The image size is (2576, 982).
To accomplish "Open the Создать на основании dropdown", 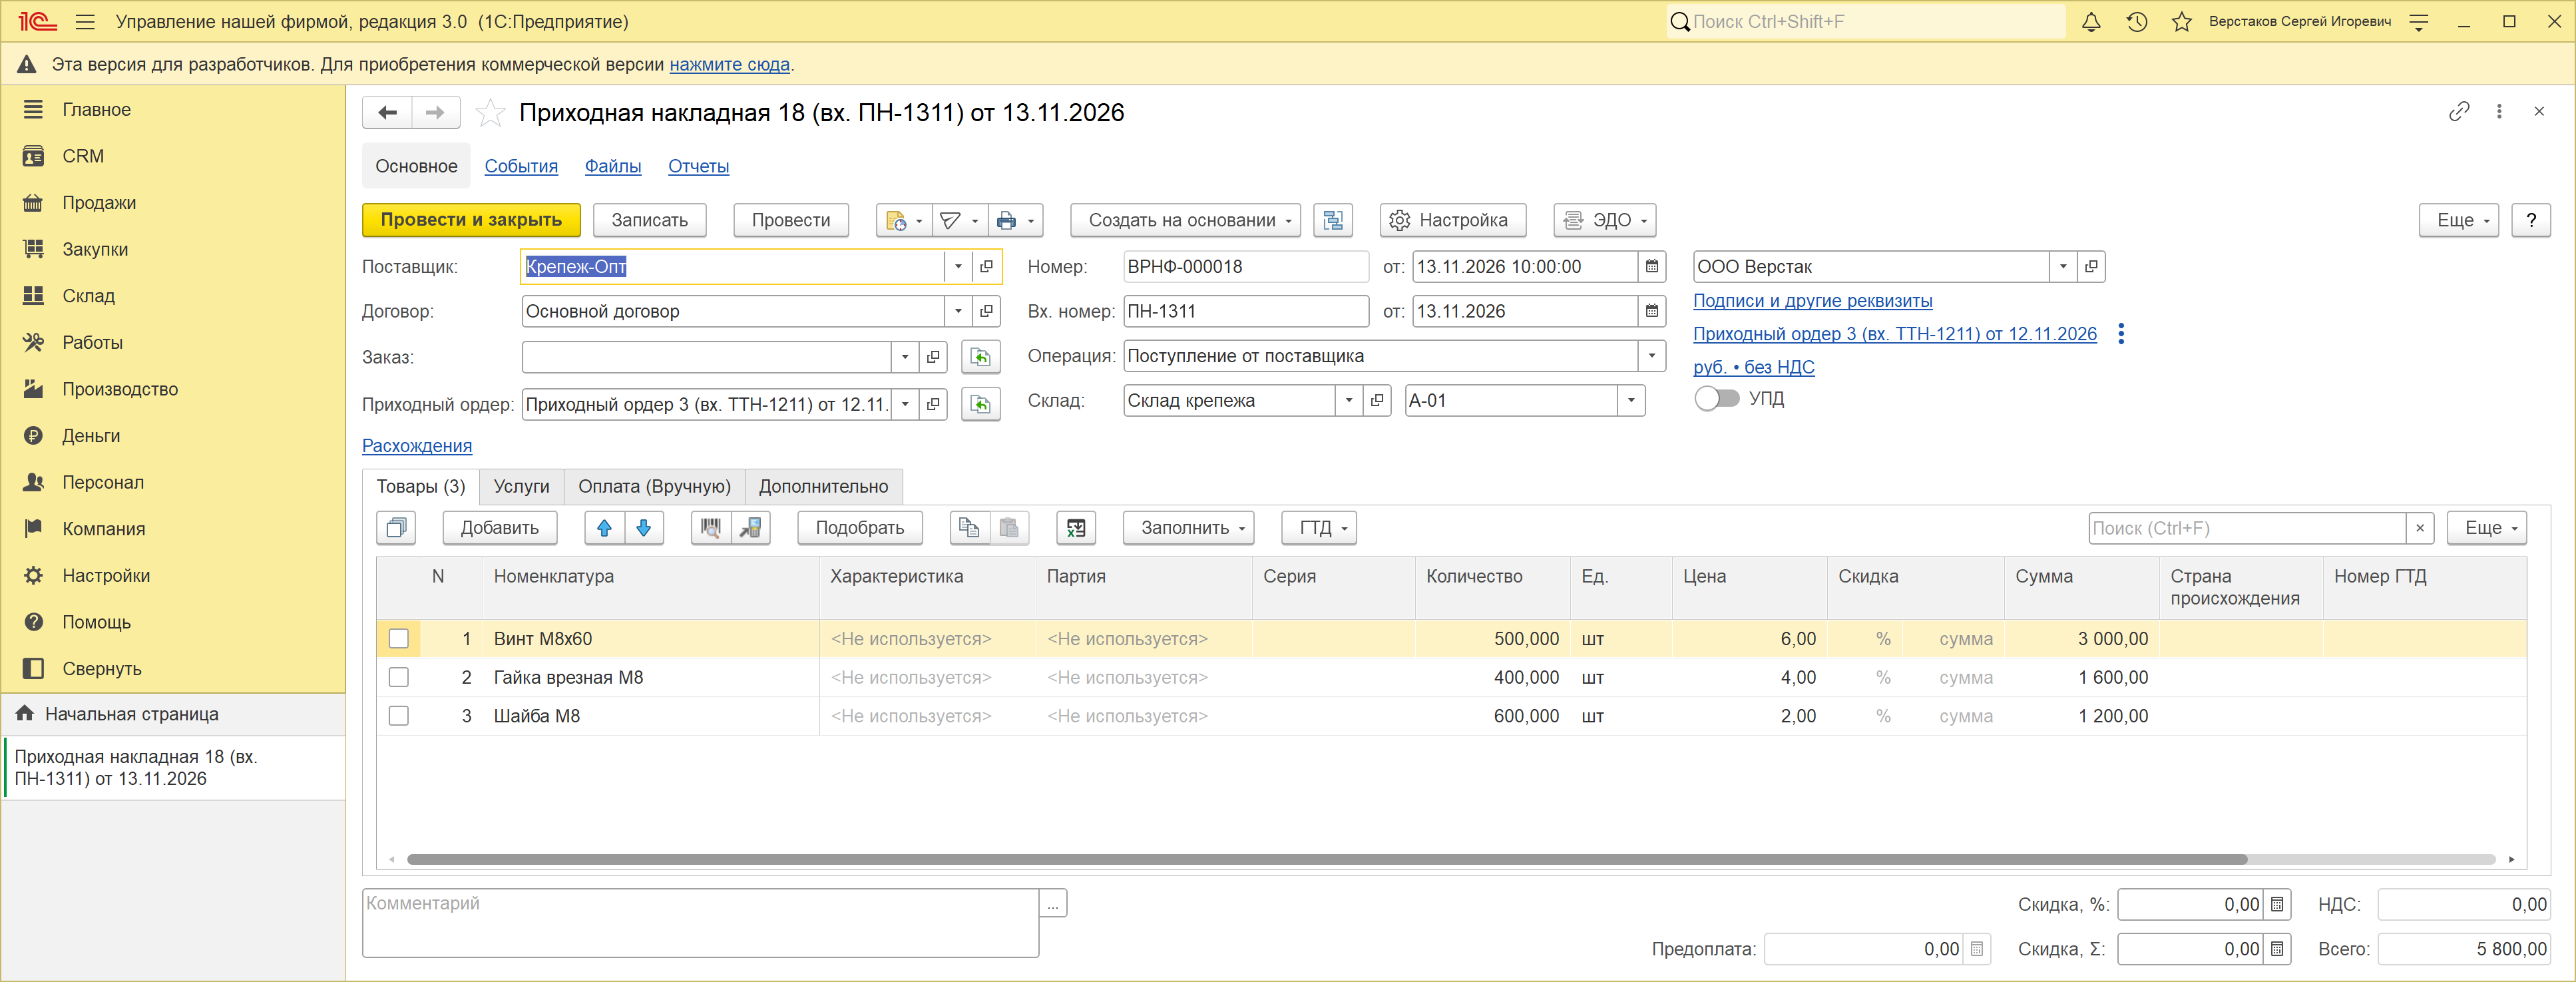I will click(1185, 220).
